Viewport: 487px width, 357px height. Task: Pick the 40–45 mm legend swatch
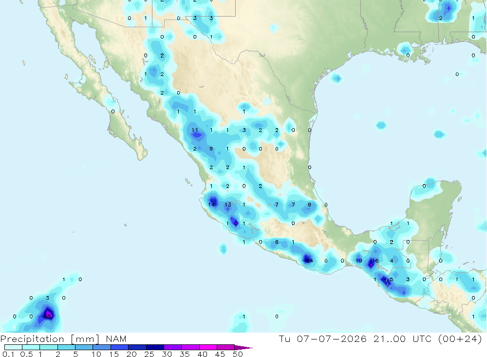pyautogui.click(x=208, y=347)
